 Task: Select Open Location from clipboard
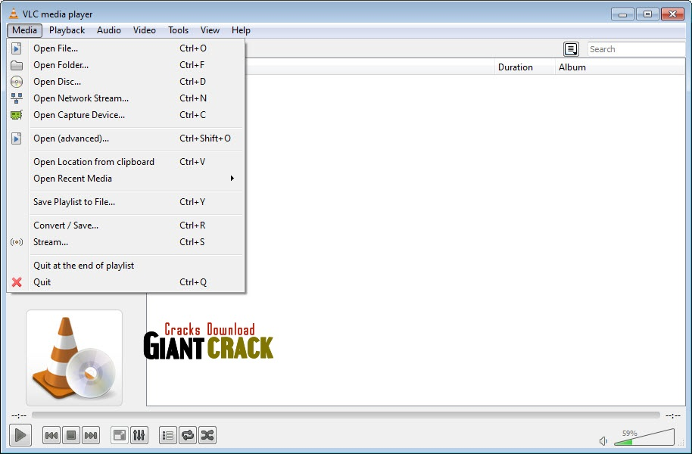(126, 162)
